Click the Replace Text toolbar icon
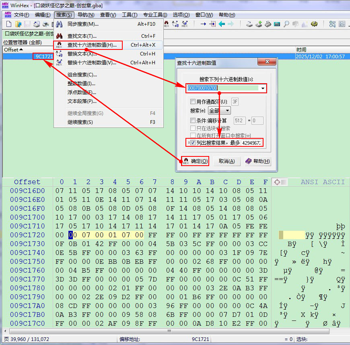 coord(175,24)
